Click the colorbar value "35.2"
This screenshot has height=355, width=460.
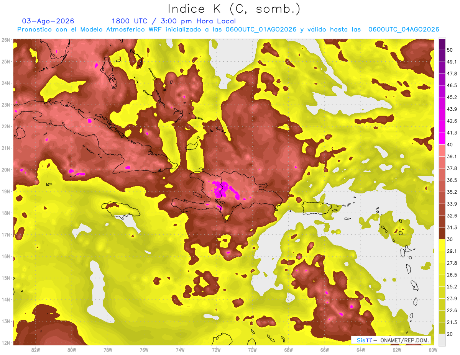[x=452, y=192]
